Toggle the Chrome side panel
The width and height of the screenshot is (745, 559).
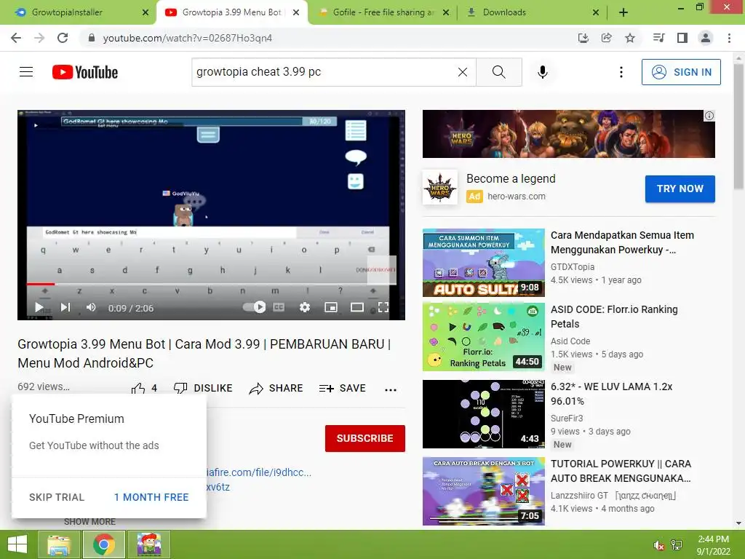pos(682,38)
